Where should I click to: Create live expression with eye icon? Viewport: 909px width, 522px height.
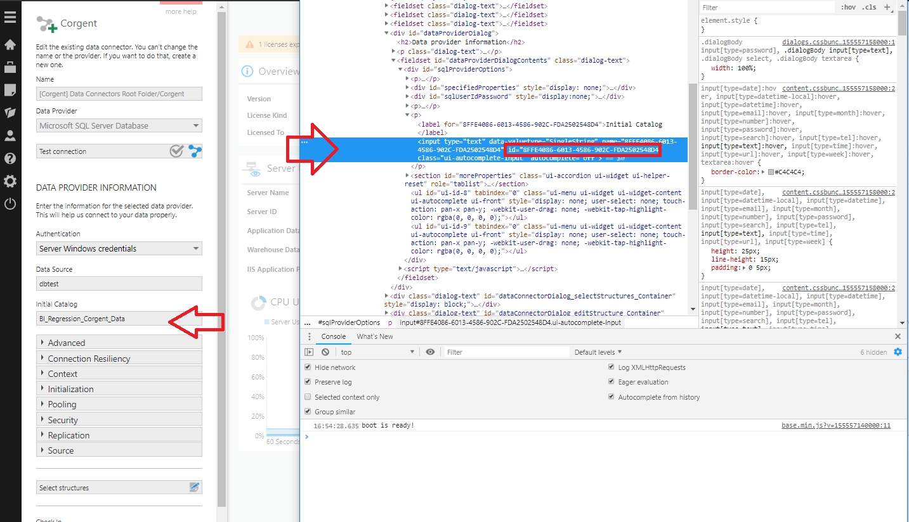pyautogui.click(x=430, y=352)
